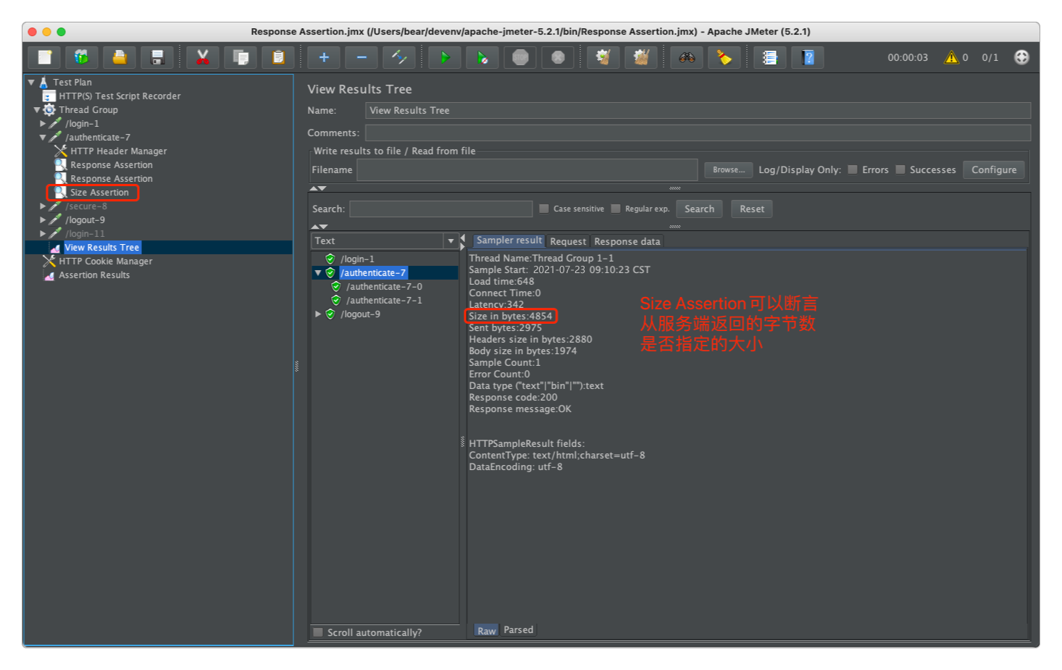Collapse the Thread Group node
Screen dimensions: 1062x670
pos(37,110)
